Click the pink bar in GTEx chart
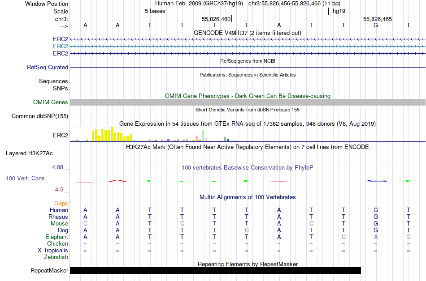Screen dimensions: 426x281 [196, 138]
